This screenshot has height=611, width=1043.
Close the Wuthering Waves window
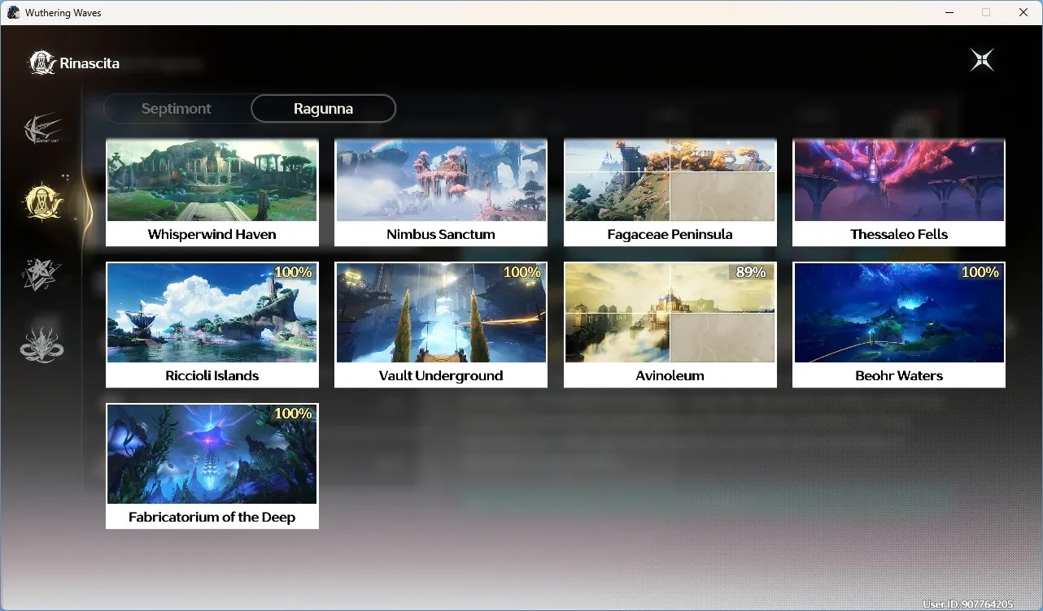tap(1023, 12)
